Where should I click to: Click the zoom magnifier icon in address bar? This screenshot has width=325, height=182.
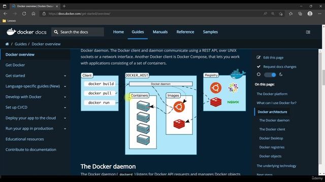click(x=273, y=14)
